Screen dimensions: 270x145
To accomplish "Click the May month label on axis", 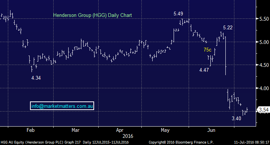I will tap(165, 130).
